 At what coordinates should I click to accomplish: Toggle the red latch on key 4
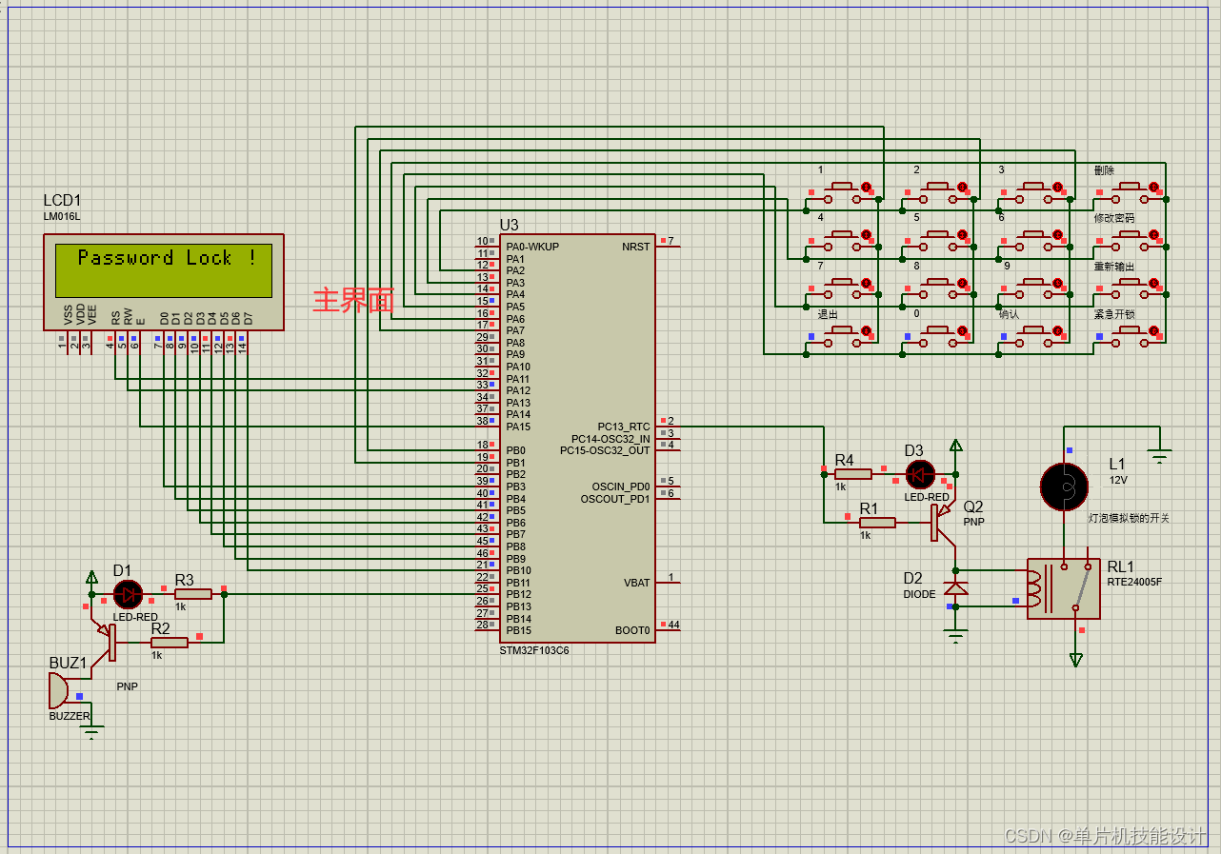(866, 234)
